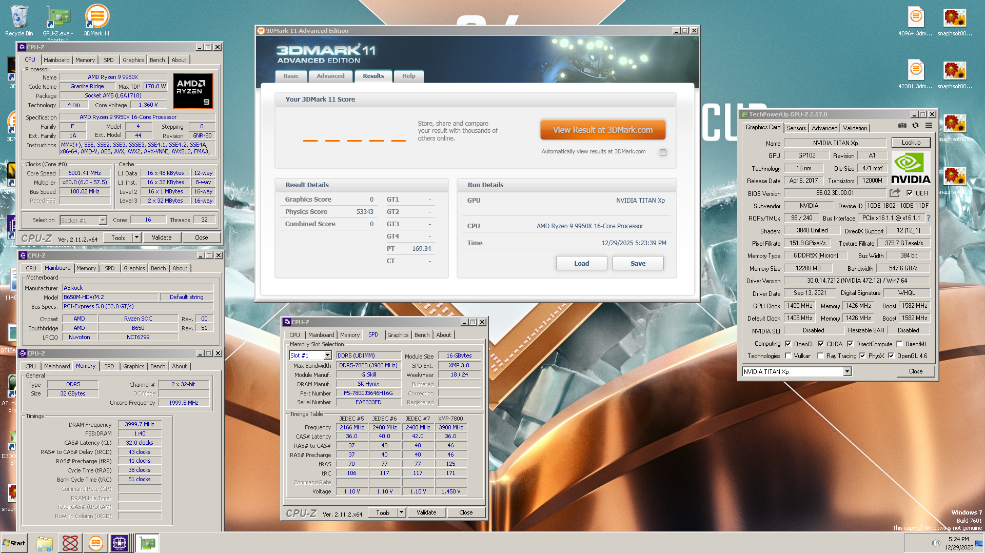Image resolution: width=985 pixels, height=554 pixels.
Task: Click the AMD Ryzen 9 logo in CPU-Z
Action: 193,91
